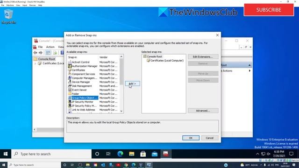The height and width of the screenshot is (168, 299).
Task: Click volume icon in VM system tray
Action: 269,154
